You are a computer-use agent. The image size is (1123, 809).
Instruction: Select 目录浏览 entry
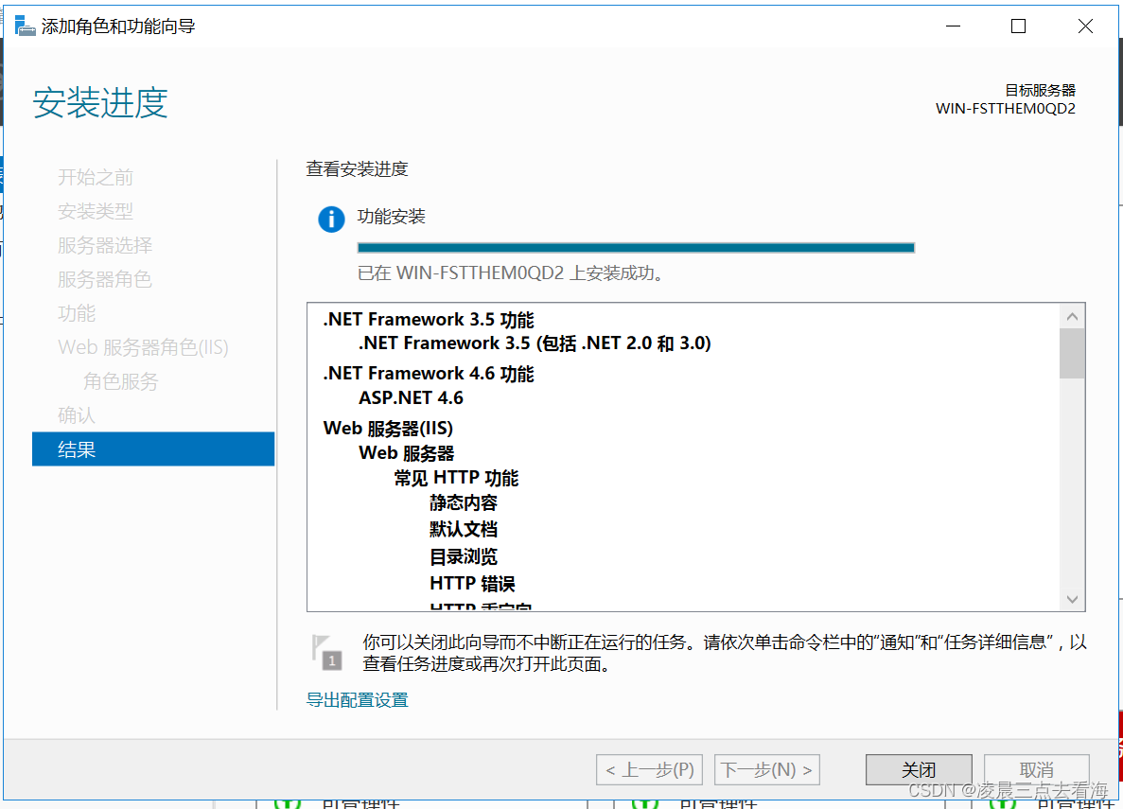(463, 556)
